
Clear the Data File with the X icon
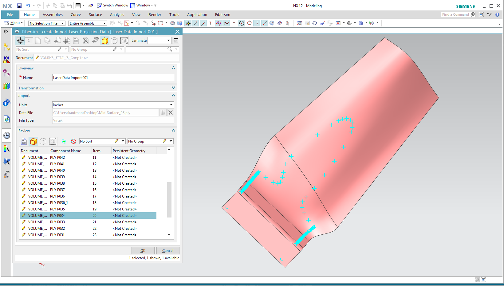(171, 113)
